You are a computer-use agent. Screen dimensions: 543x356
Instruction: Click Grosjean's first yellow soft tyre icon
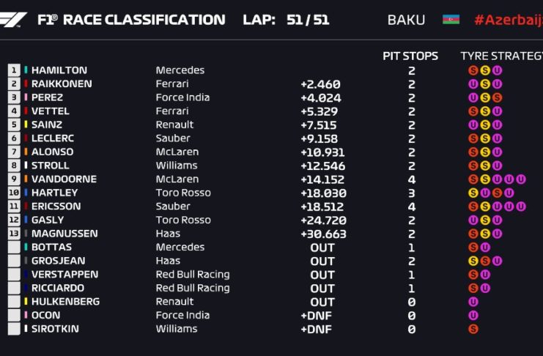473,261
